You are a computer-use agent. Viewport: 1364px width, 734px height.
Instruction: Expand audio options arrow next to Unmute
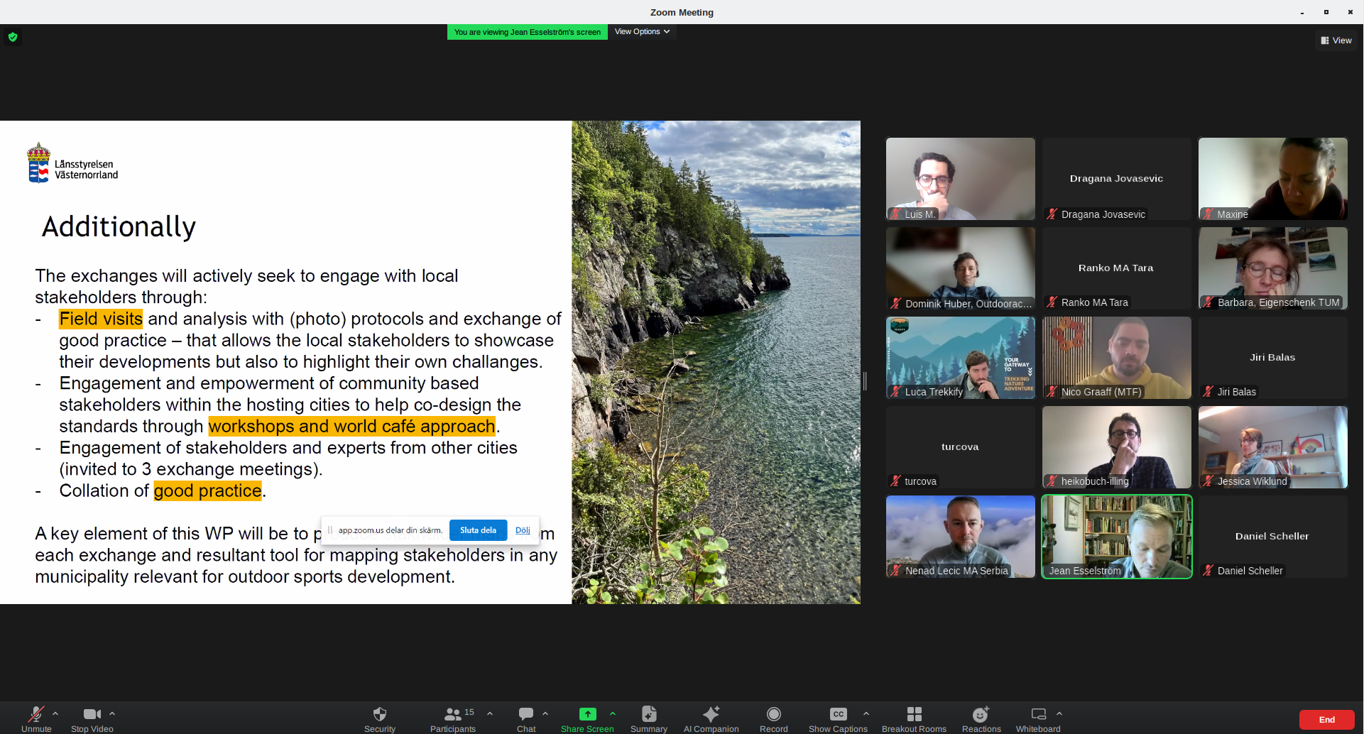55,713
